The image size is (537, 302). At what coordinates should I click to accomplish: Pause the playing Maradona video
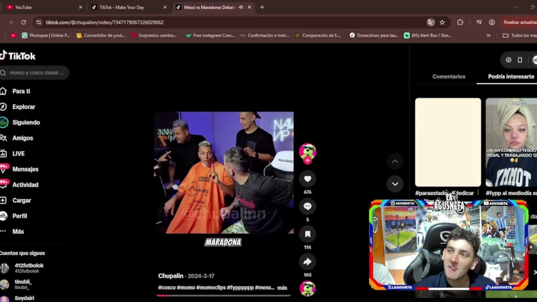pyautogui.click(x=224, y=172)
